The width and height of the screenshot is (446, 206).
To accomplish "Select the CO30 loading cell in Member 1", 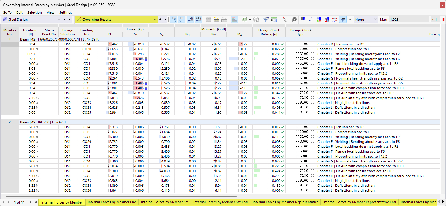I will 87,49.
